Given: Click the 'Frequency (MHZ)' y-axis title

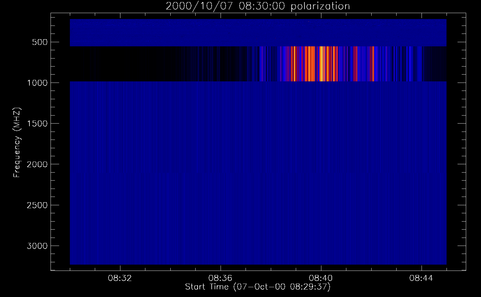Looking at the screenshot, I should [17, 143].
